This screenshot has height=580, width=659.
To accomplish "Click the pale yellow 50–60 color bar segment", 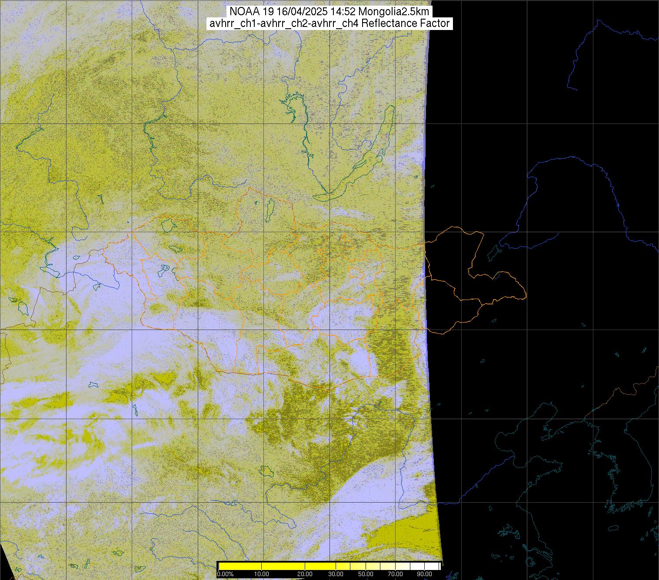I will (373, 566).
